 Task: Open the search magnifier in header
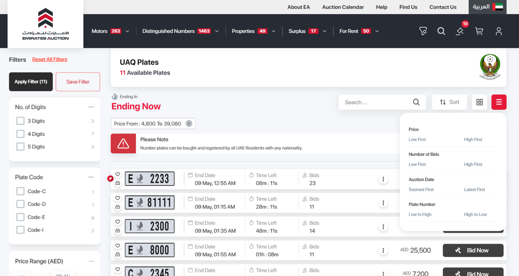(x=441, y=31)
